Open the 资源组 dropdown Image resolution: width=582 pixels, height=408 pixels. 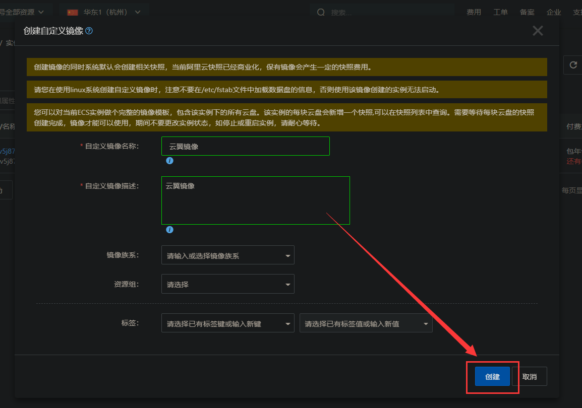tap(227, 285)
